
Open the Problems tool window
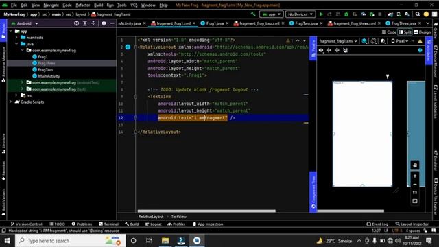point(82,224)
